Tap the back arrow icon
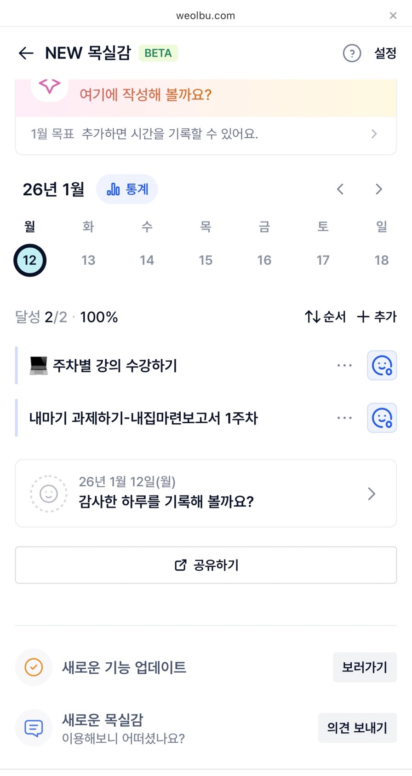 (26, 53)
